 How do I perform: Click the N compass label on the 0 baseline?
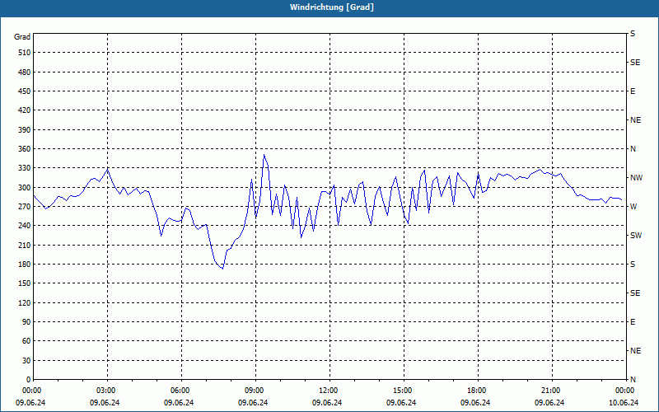633,380
